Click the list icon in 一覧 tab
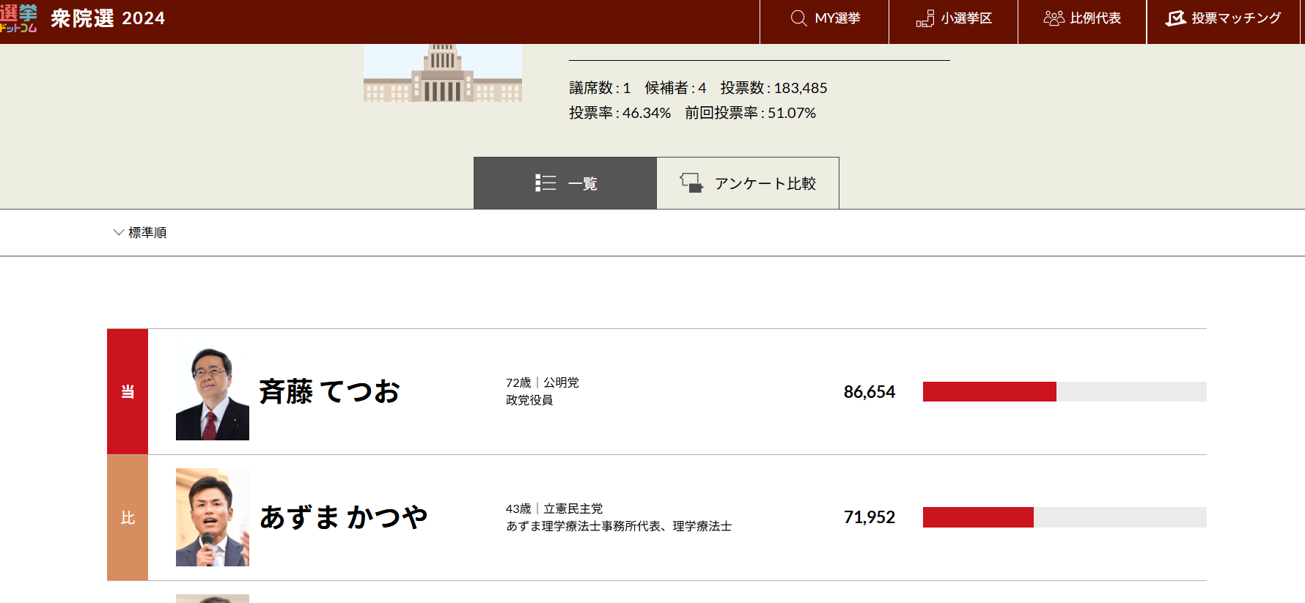This screenshot has width=1305, height=603. [x=545, y=183]
